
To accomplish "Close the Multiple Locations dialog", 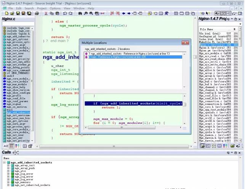I will (185, 43).
